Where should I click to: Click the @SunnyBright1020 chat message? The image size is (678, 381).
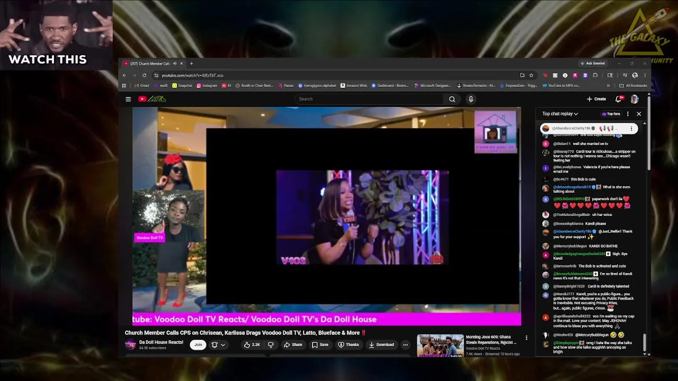pos(591,286)
